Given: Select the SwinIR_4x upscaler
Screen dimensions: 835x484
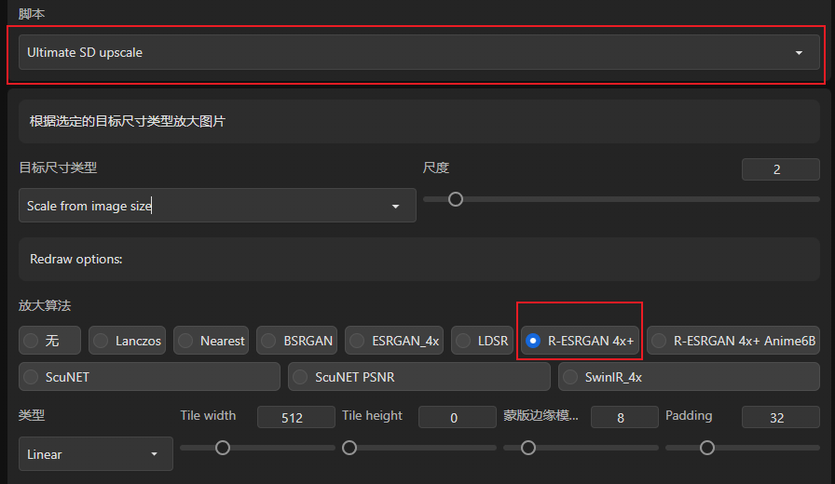Looking at the screenshot, I should [689, 377].
